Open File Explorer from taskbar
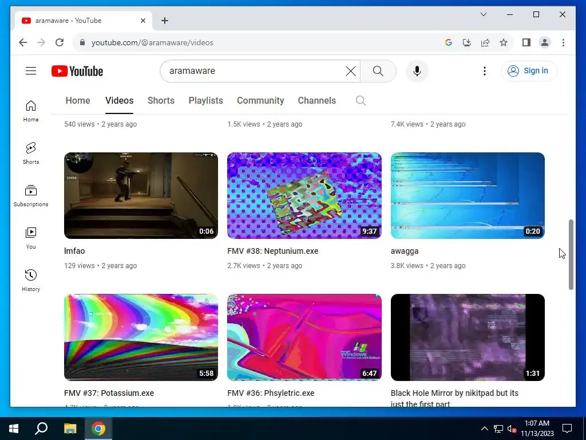Screen dimensions: 586x440 70,429
